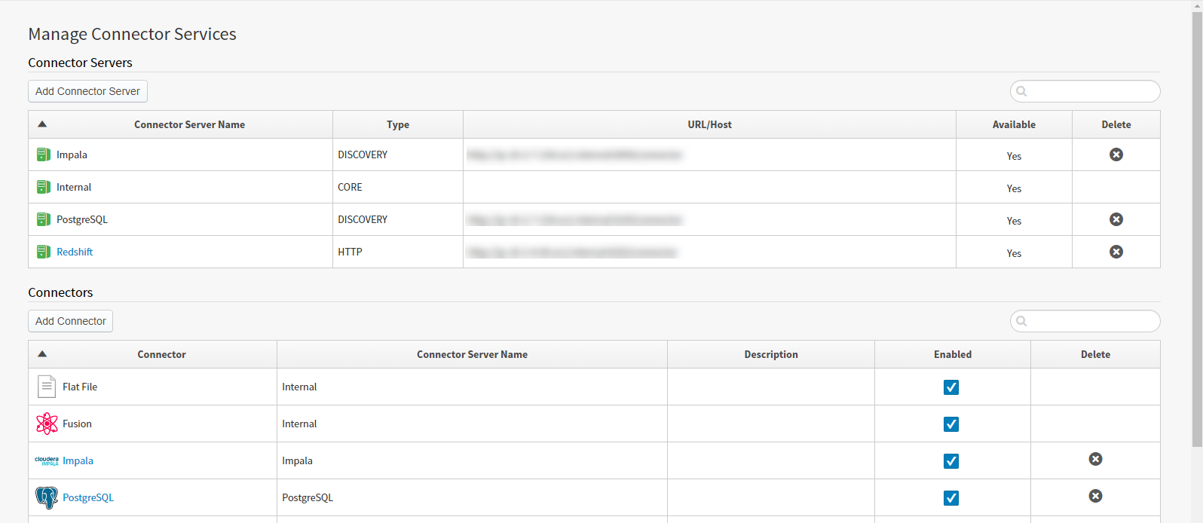Click the PostgreSQL elephant logo icon
Viewport: 1203px width, 523px height.
[x=47, y=497]
